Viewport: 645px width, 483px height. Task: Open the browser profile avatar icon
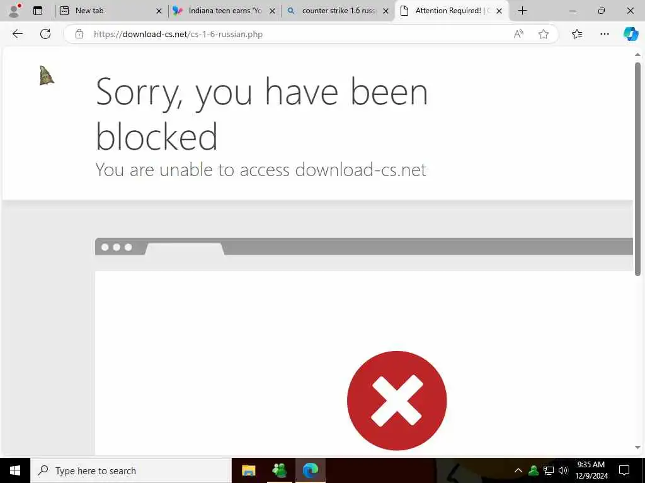[14, 11]
